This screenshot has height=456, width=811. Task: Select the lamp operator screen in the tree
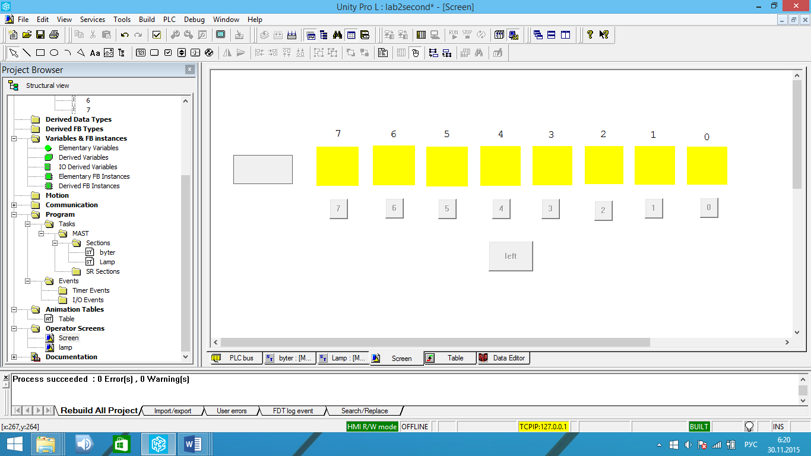tap(65, 347)
